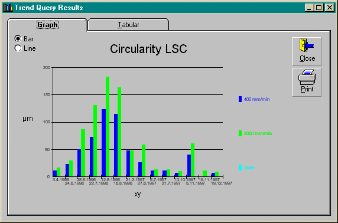Viewport: 338px width, 223px height.
Task: Click the Static legend label
Action: [x=249, y=168]
